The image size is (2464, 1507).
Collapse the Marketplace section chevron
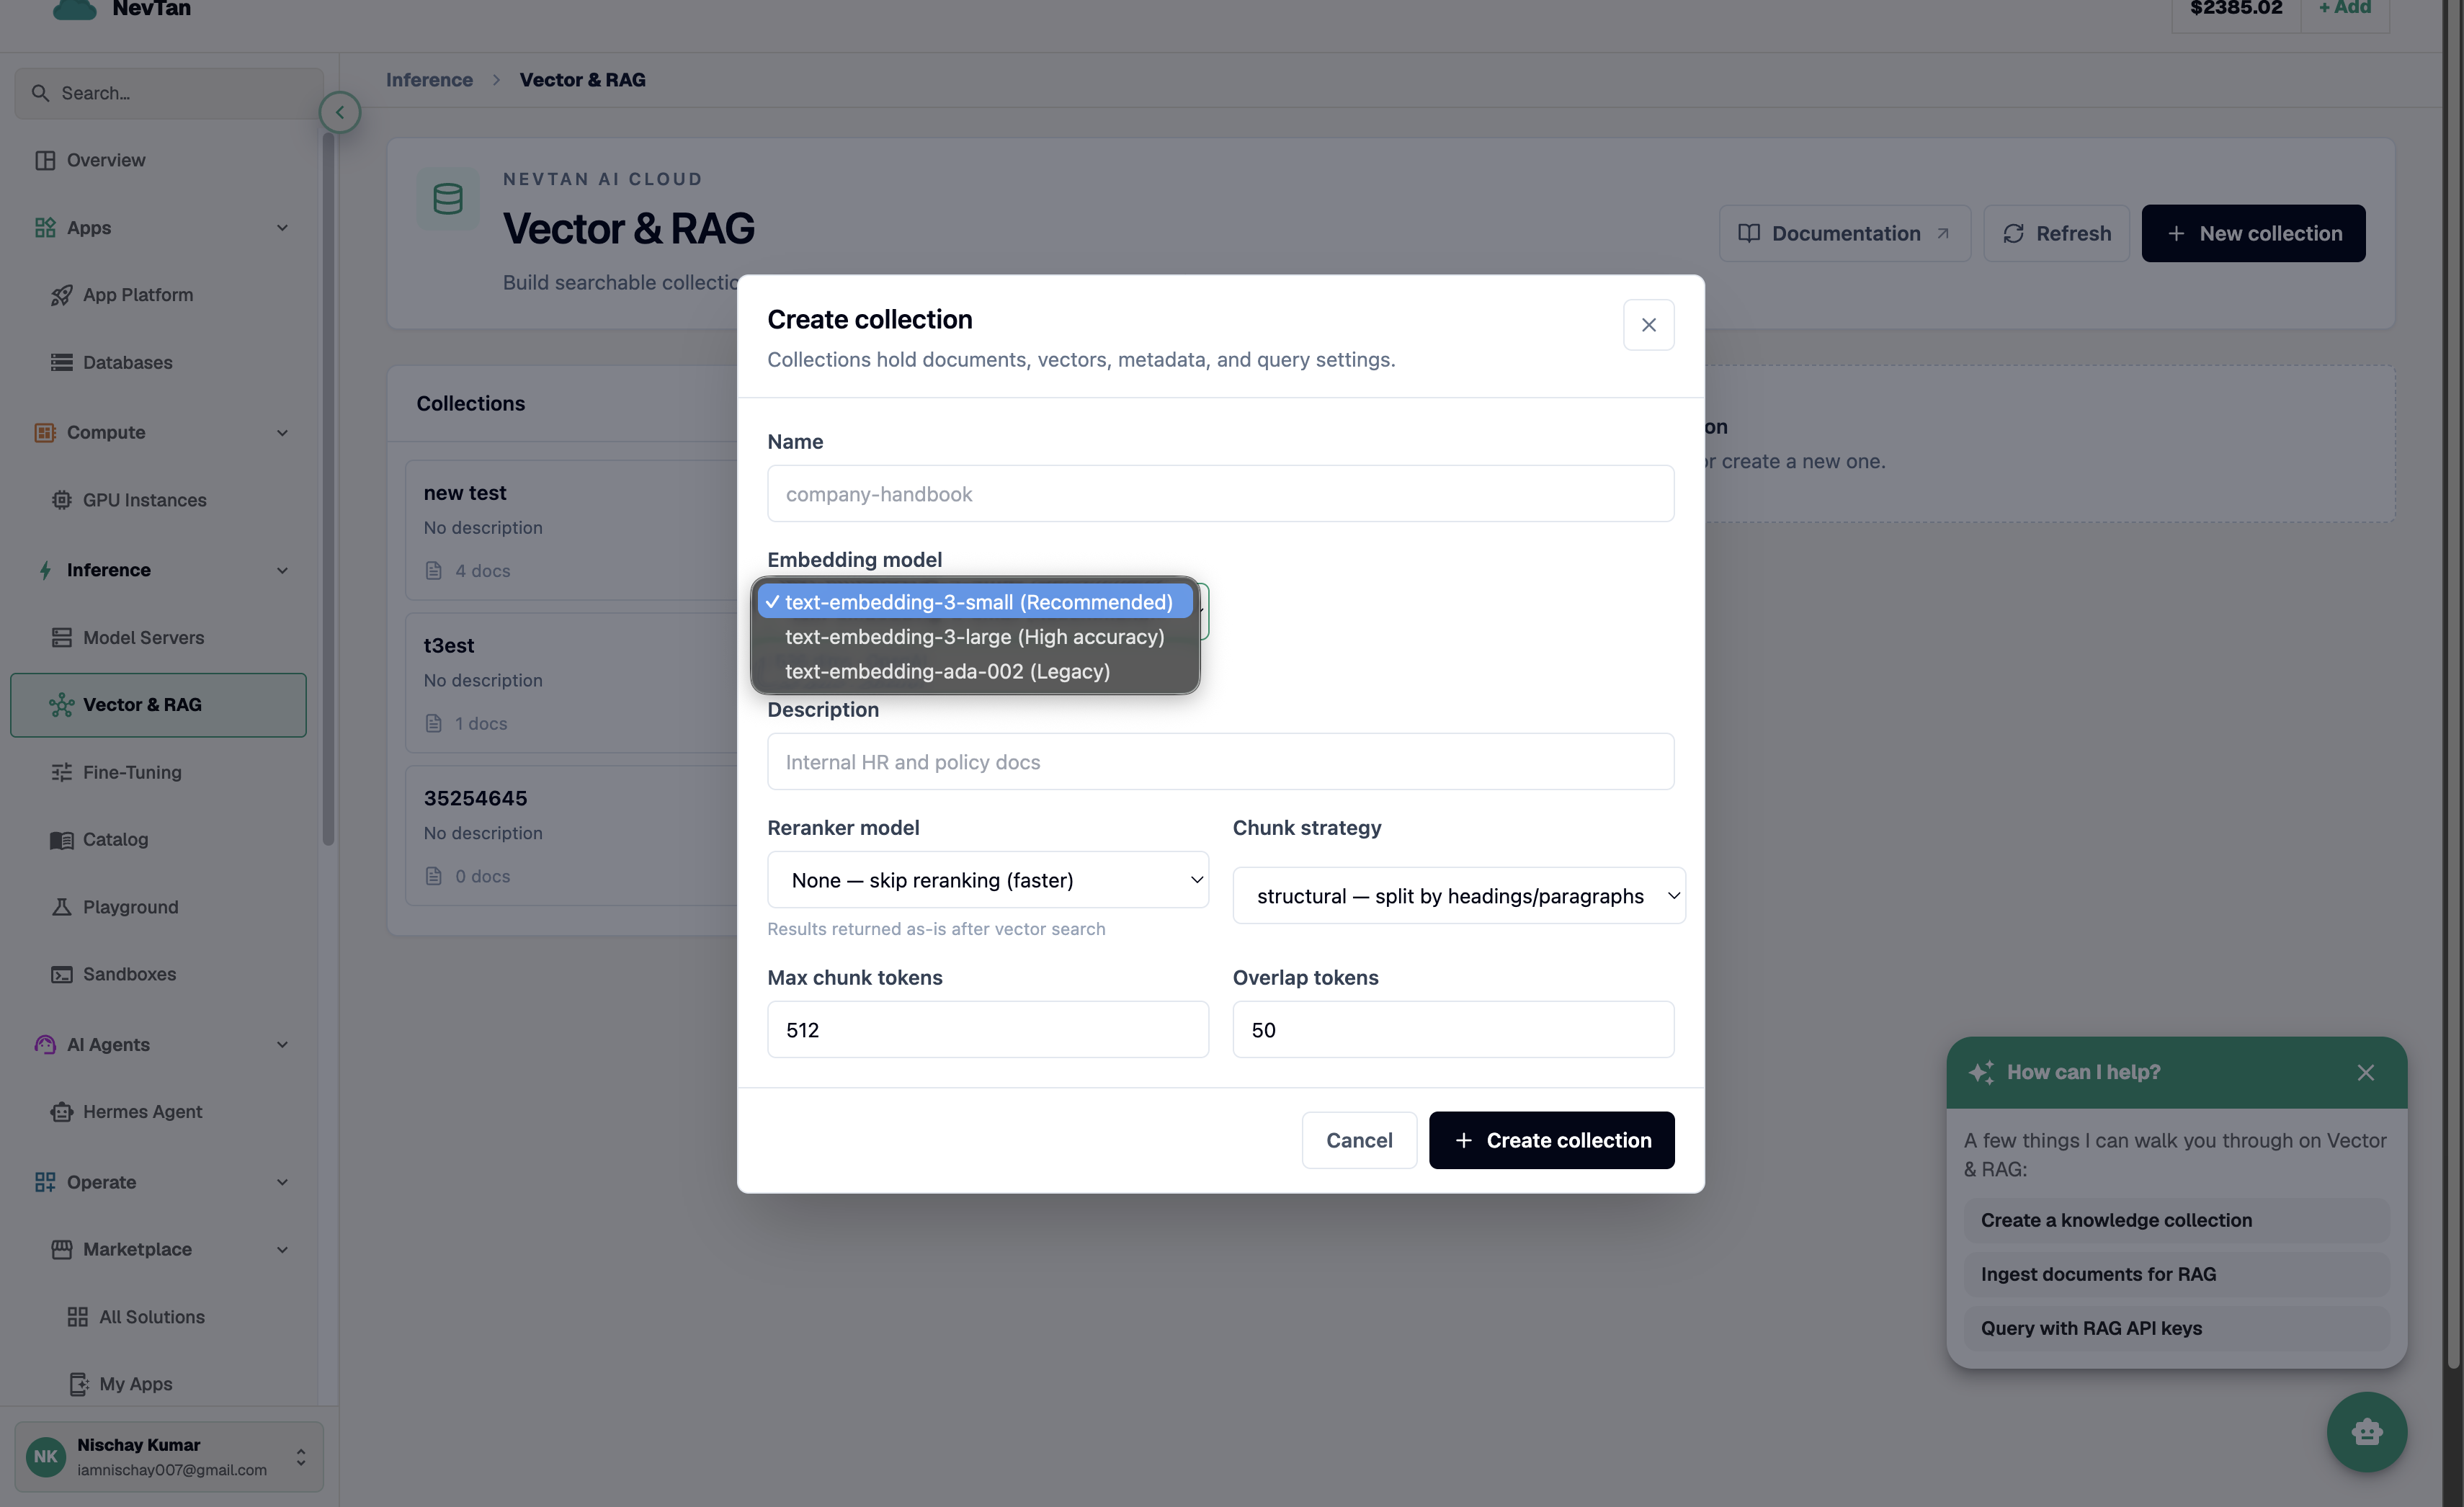[282, 1249]
